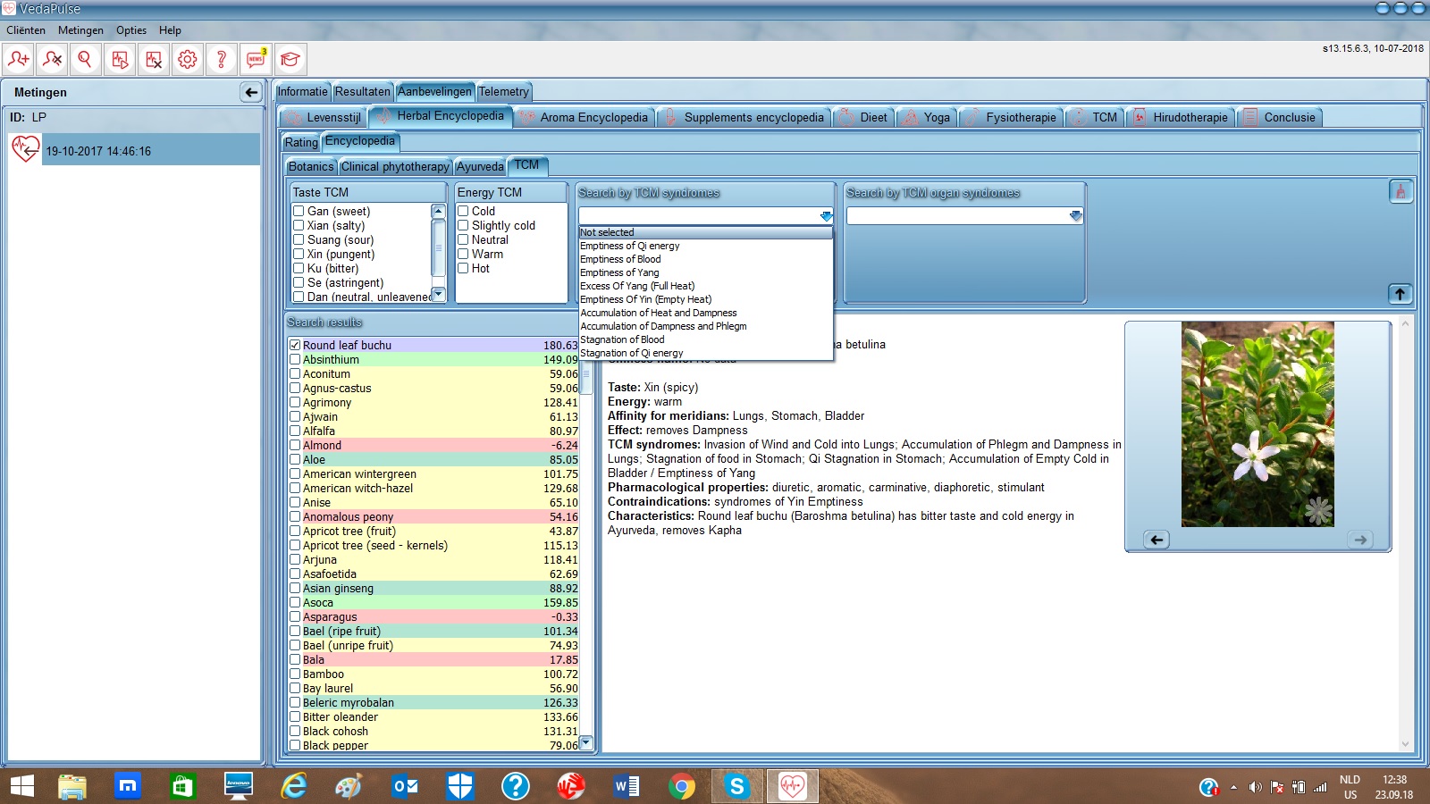Start a new measurement recording icon
The height and width of the screenshot is (804, 1430).
[x=120, y=60]
